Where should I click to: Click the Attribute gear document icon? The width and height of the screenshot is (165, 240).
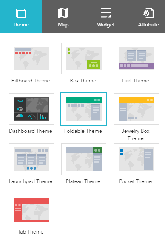point(148,13)
